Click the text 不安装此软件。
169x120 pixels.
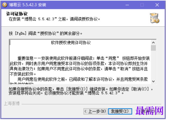pyautogui.click(x=23, y=74)
